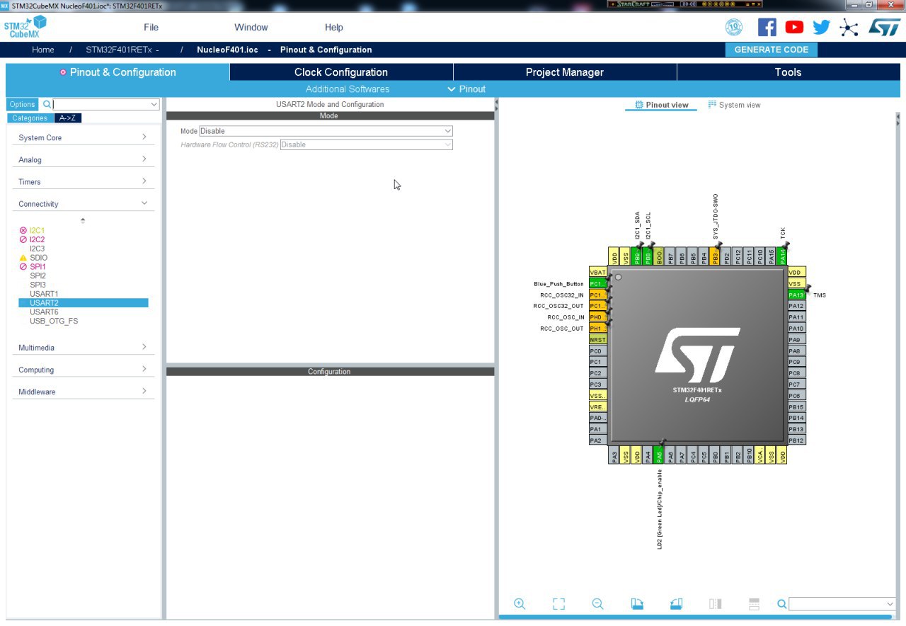This screenshot has width=906, height=626.
Task: Click the 10-year anniversary badge icon
Action: click(x=734, y=27)
